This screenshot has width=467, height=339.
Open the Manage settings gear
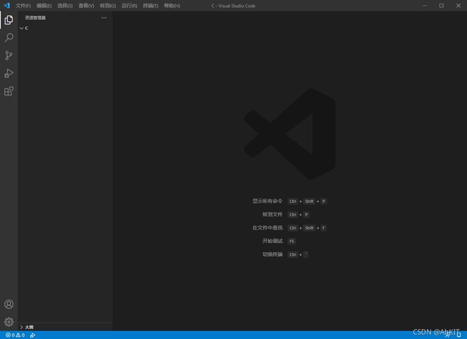[9, 322]
